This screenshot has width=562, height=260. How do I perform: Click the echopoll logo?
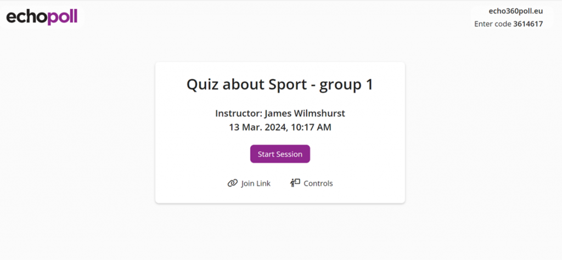point(42,17)
